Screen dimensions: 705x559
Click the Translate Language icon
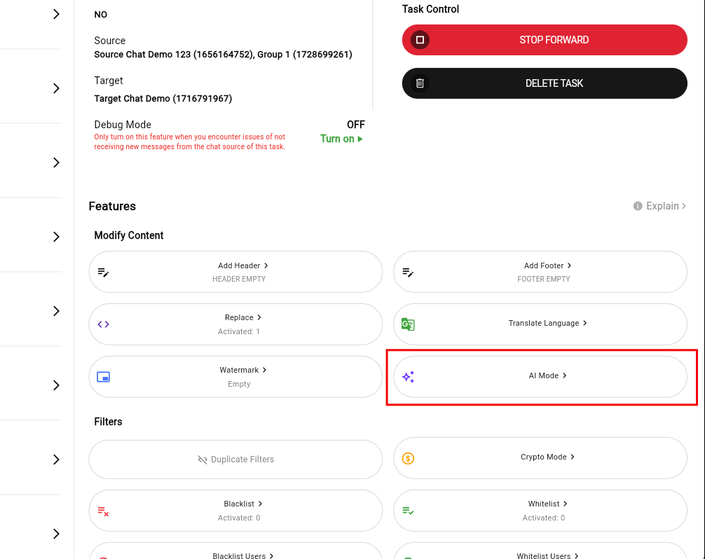(408, 324)
